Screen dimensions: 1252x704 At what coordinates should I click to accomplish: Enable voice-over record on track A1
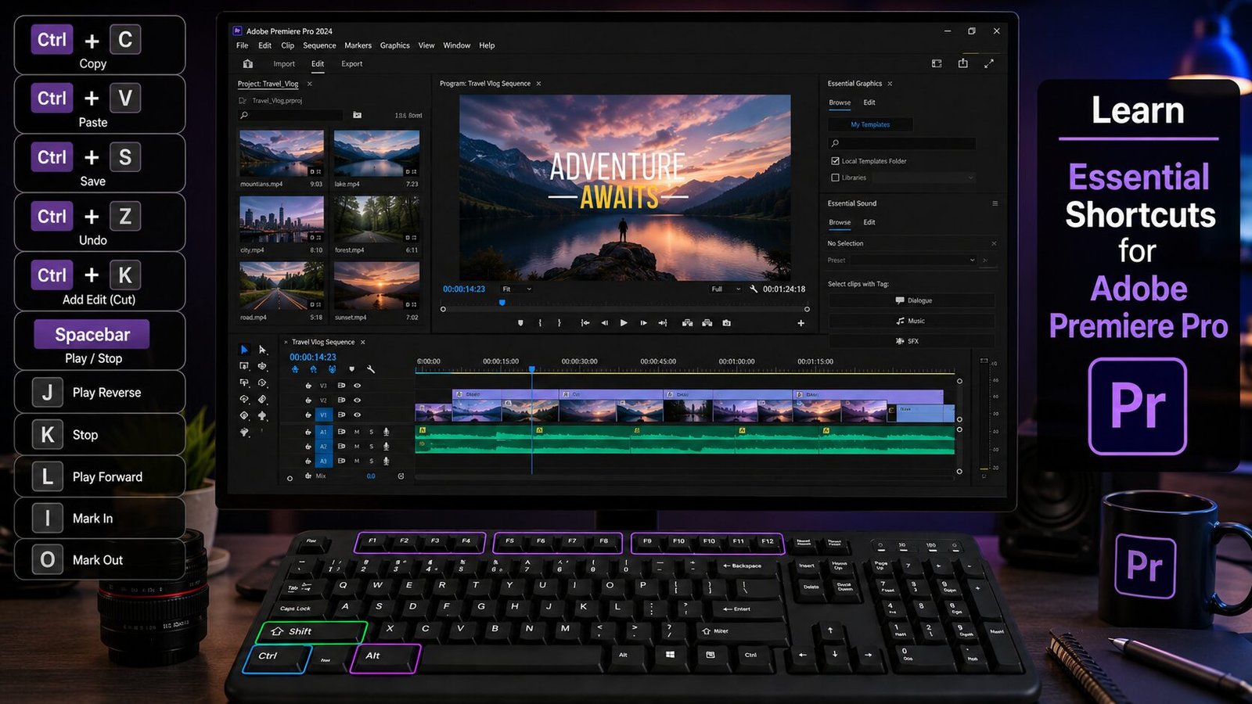pyautogui.click(x=386, y=432)
